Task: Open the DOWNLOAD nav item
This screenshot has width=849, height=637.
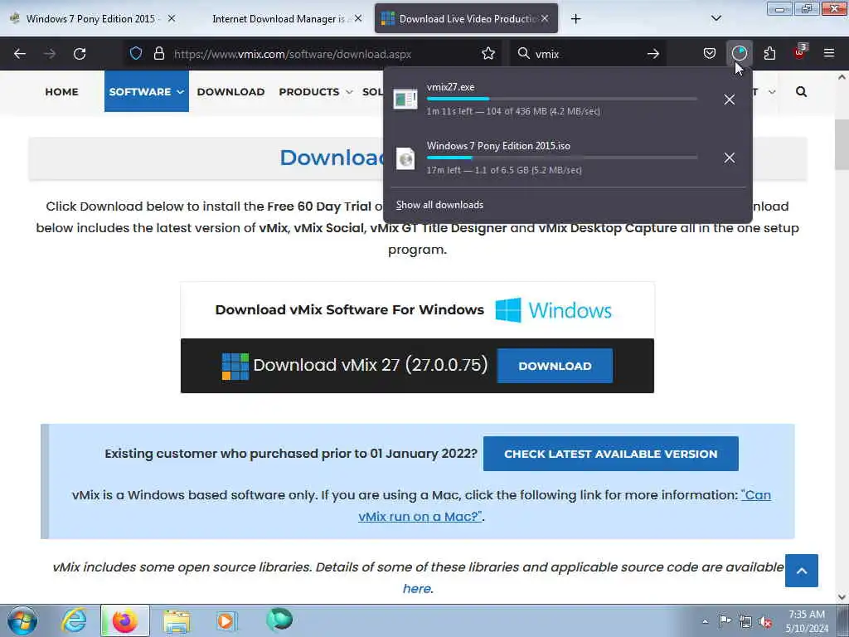Action: [230, 91]
